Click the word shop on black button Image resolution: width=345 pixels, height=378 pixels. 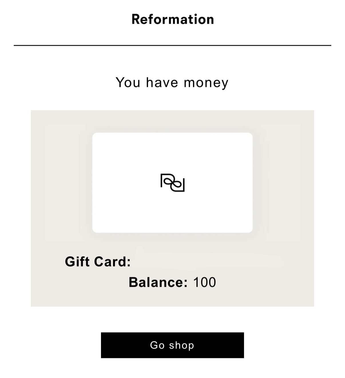point(182,345)
